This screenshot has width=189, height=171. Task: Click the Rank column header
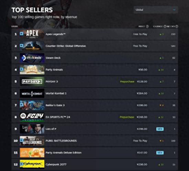click(14, 26)
